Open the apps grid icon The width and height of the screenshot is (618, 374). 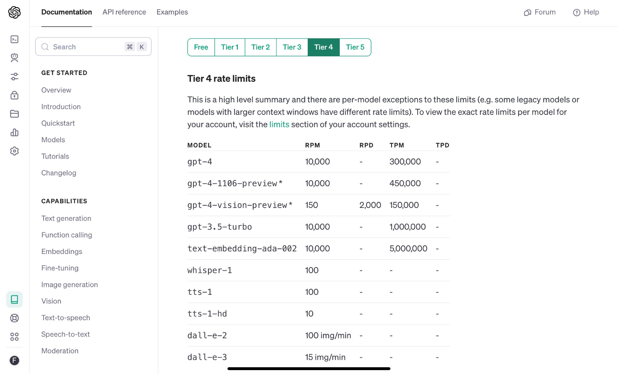pyautogui.click(x=14, y=337)
